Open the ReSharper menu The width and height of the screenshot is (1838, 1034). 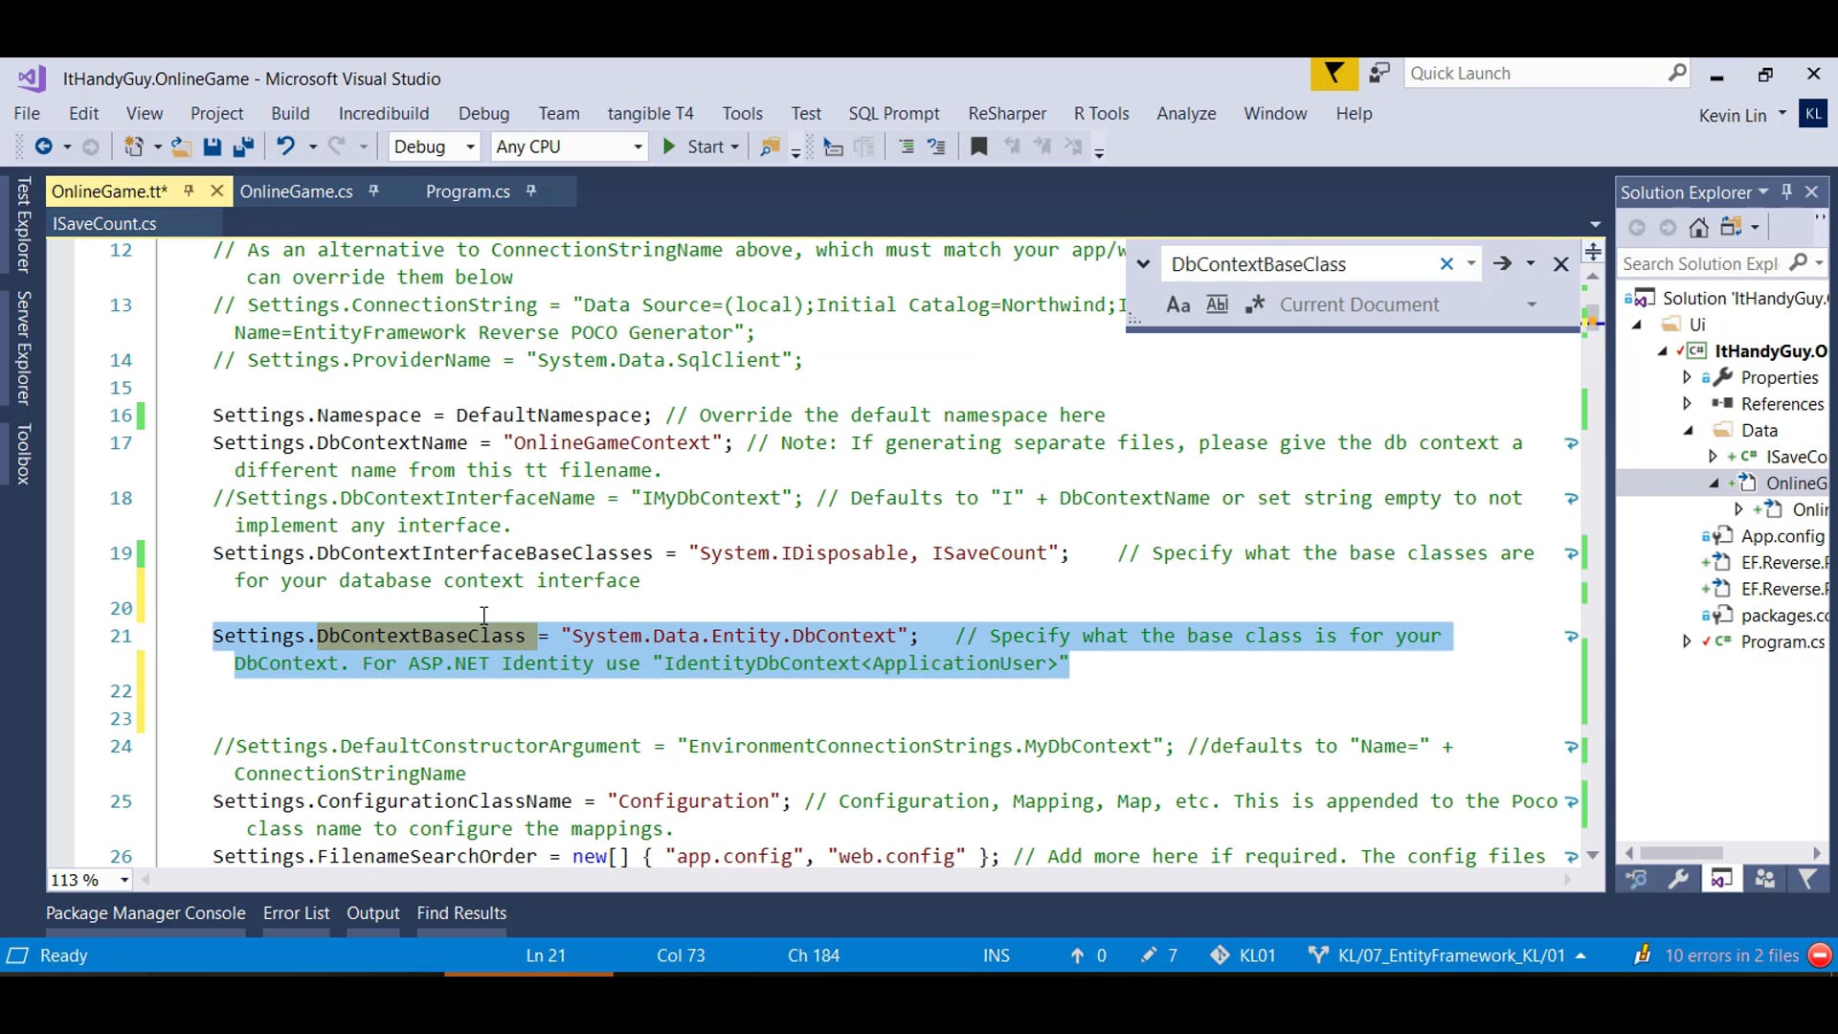[x=1006, y=113]
